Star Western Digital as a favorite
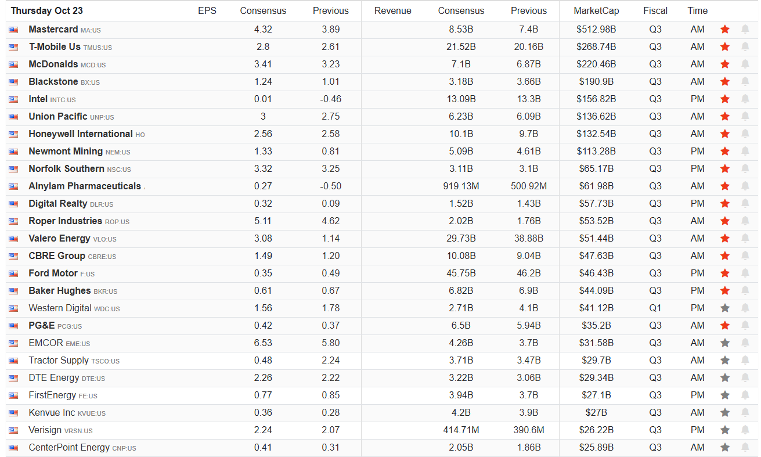Screen dimensions: 761x457 coord(724,308)
